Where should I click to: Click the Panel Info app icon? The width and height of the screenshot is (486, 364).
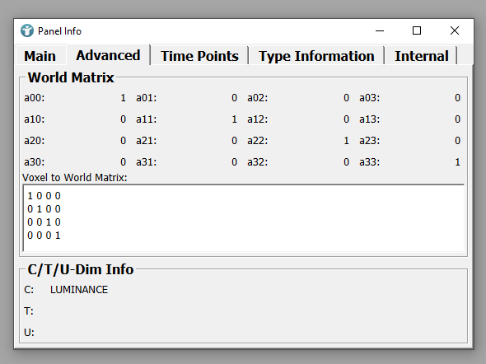tap(27, 30)
